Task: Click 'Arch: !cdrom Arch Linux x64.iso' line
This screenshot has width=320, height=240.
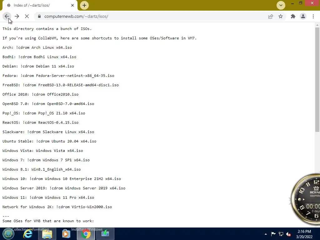Action: (x=37, y=47)
